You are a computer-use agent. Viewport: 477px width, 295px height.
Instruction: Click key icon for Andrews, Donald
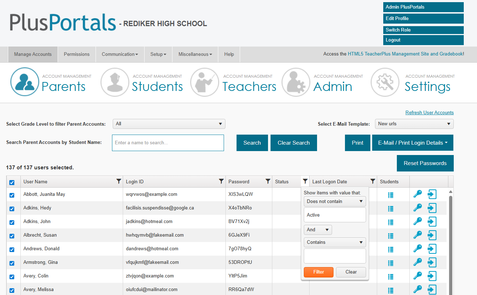point(418,248)
